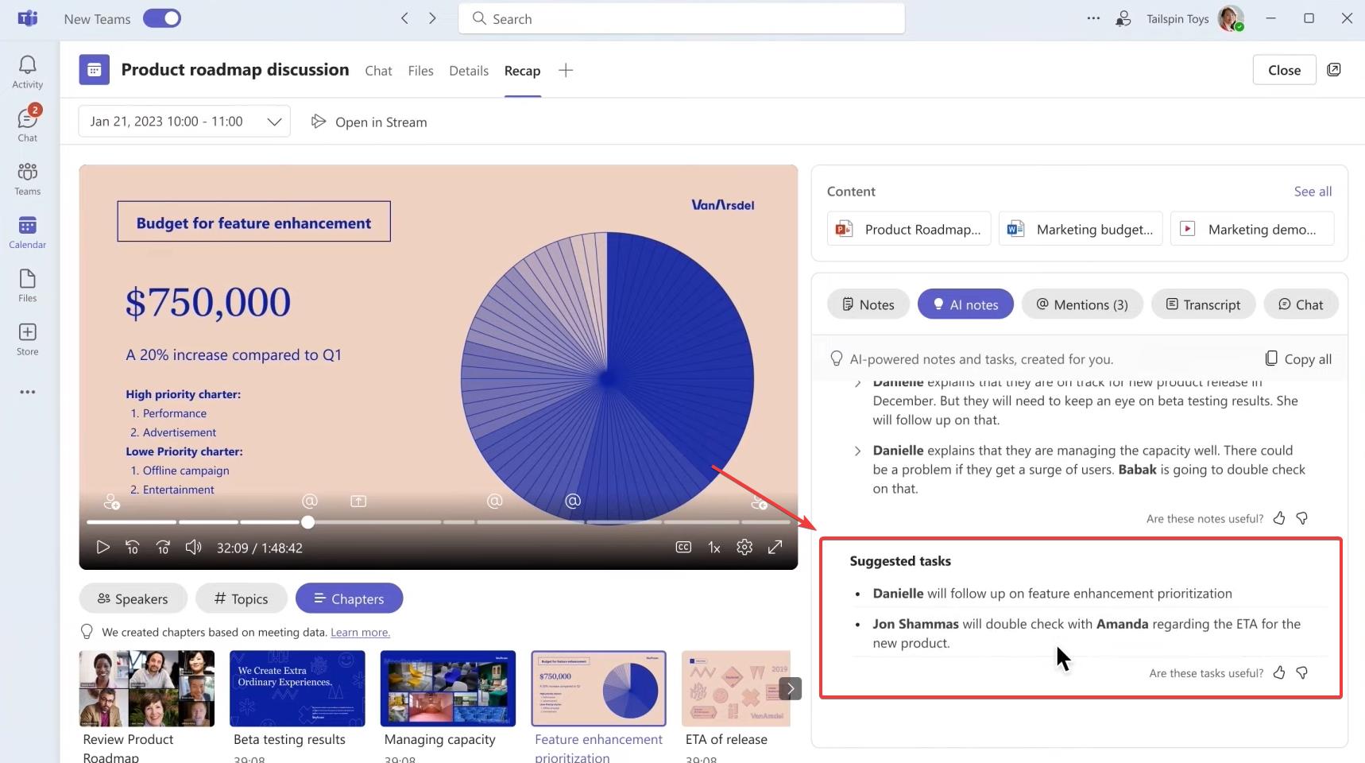
Task: Open Managing capacity chapter thumbnail
Action: coord(448,688)
